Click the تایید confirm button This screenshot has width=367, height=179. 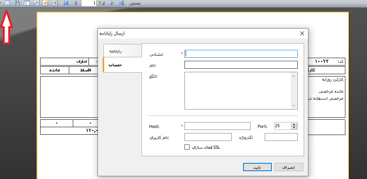[257, 167]
